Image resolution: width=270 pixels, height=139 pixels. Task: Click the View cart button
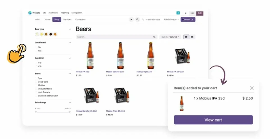pos(213,120)
